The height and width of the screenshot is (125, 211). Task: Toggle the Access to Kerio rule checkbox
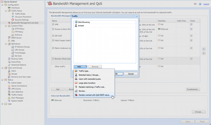tap(53, 29)
